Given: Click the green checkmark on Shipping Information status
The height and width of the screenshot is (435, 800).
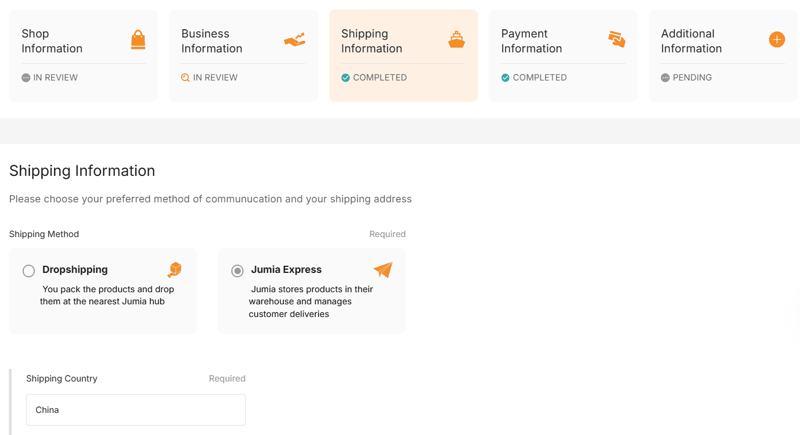Looking at the screenshot, I should [346, 78].
